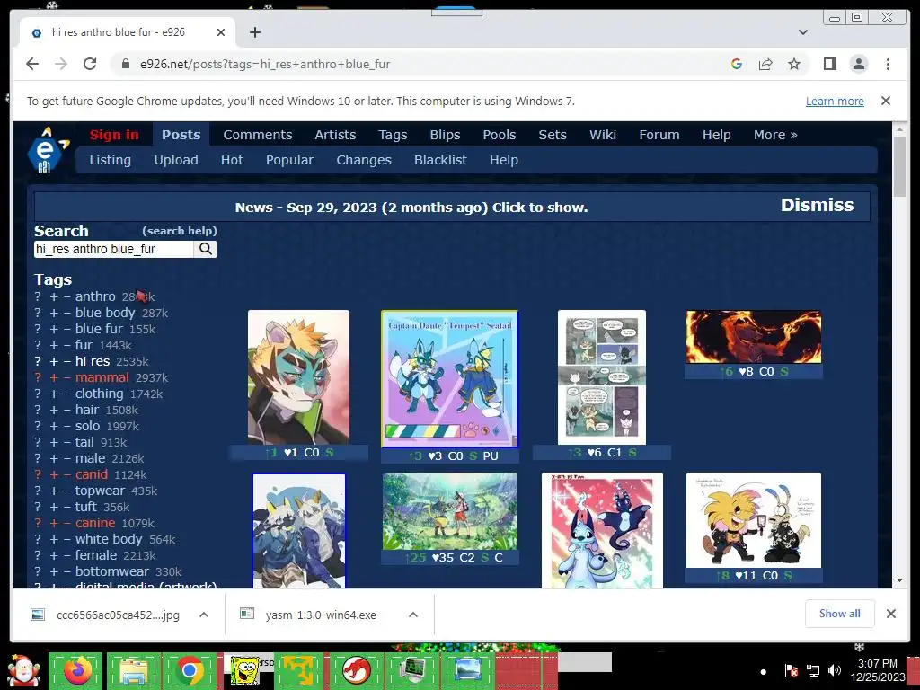The image size is (920, 690).
Task: Exclude the blue fur tag with minus
Action: [66, 329]
